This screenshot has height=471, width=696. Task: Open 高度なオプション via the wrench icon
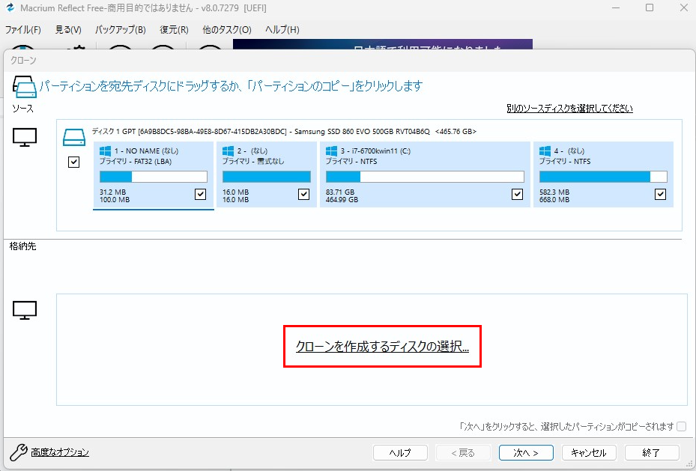coord(16,452)
